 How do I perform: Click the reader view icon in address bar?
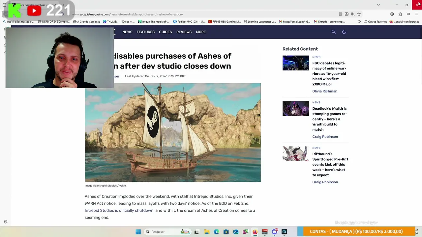340,14
